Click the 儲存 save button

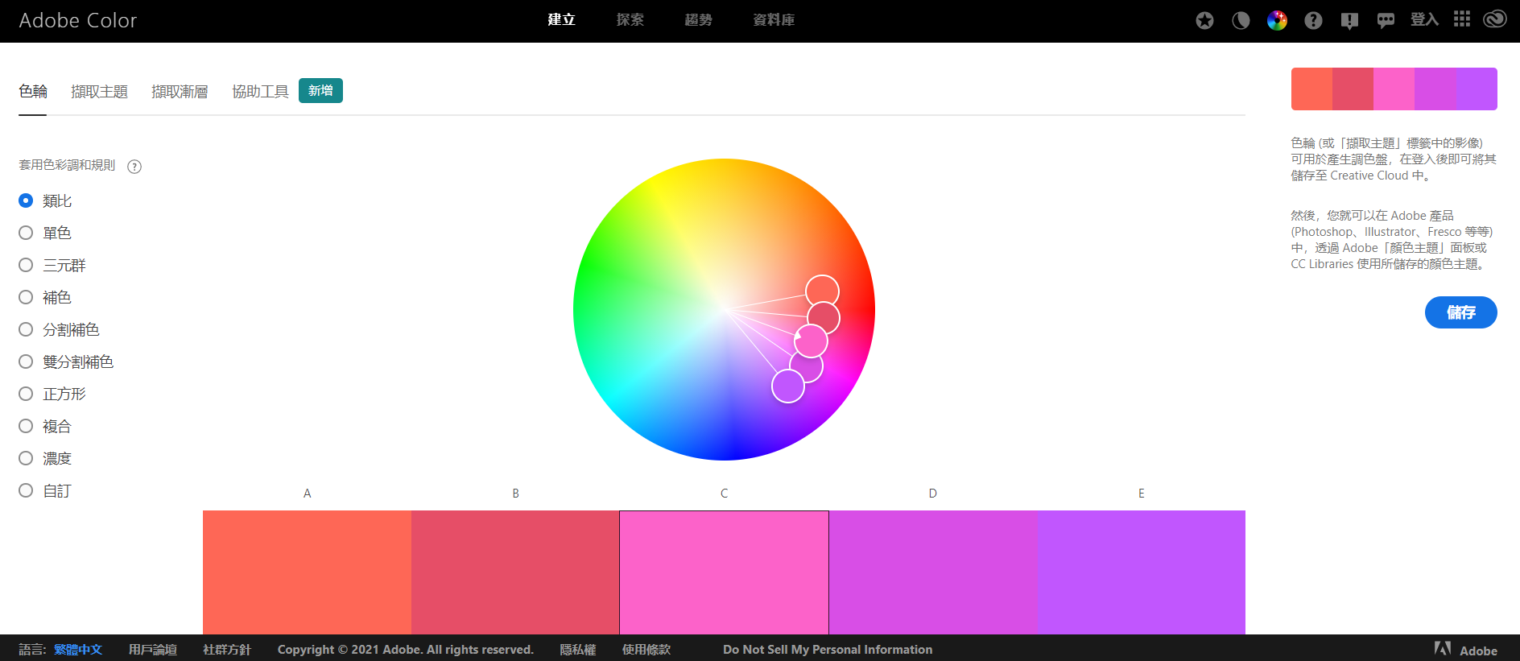[x=1460, y=312]
